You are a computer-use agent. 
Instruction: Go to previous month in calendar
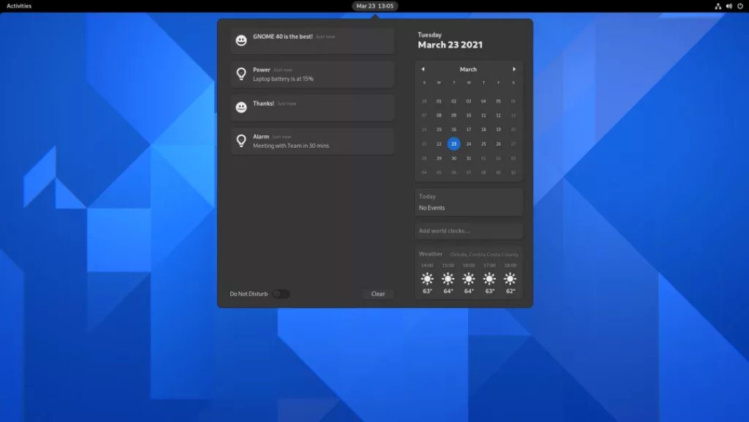423,69
